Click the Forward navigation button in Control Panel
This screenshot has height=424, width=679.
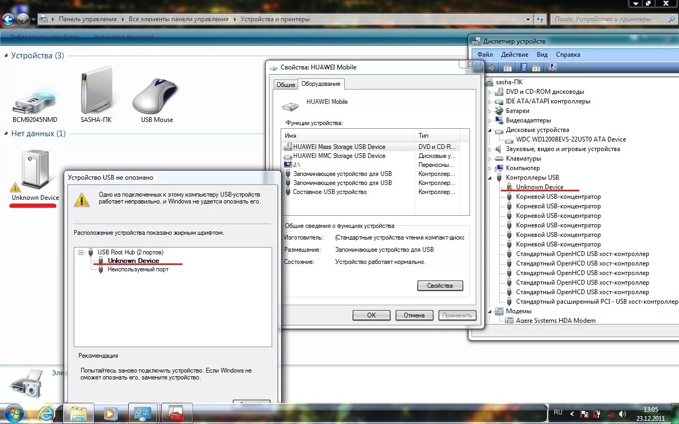pyautogui.click(x=23, y=20)
